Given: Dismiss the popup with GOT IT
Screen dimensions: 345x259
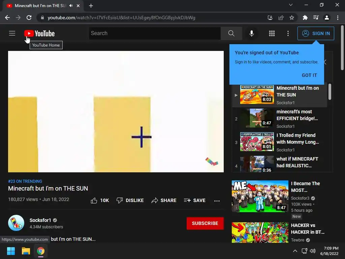Looking at the screenshot, I should tap(309, 75).
